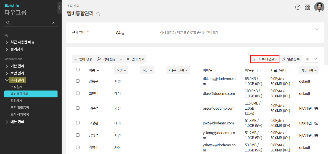Open 조직설계 in the sidebar
328x154 pixels.
(x=16, y=87)
